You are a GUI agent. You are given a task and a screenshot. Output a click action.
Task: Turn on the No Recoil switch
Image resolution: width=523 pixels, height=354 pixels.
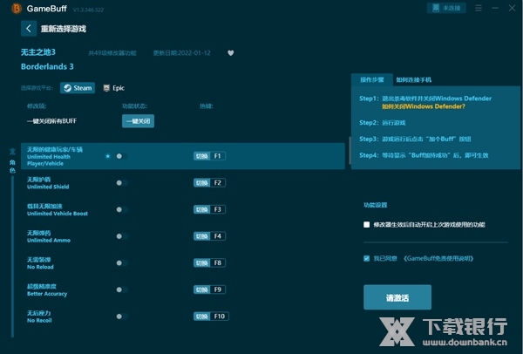pyautogui.click(x=122, y=316)
